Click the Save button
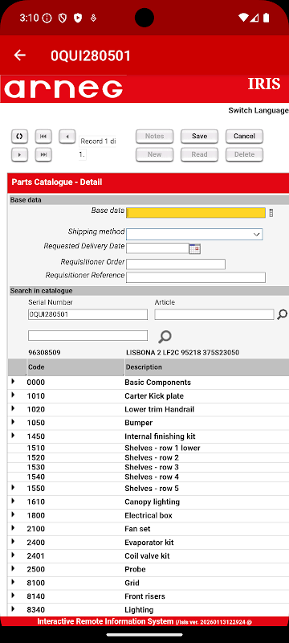 click(199, 136)
